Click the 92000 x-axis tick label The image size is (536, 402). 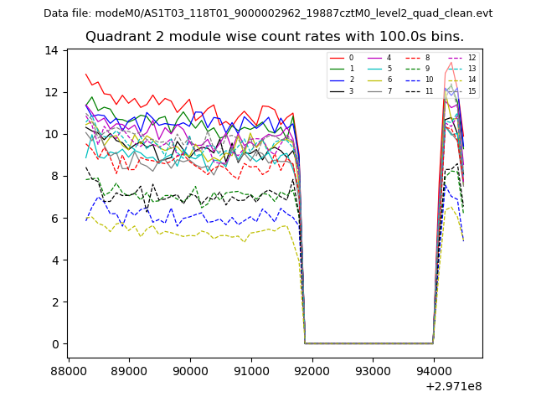[x=311, y=370]
